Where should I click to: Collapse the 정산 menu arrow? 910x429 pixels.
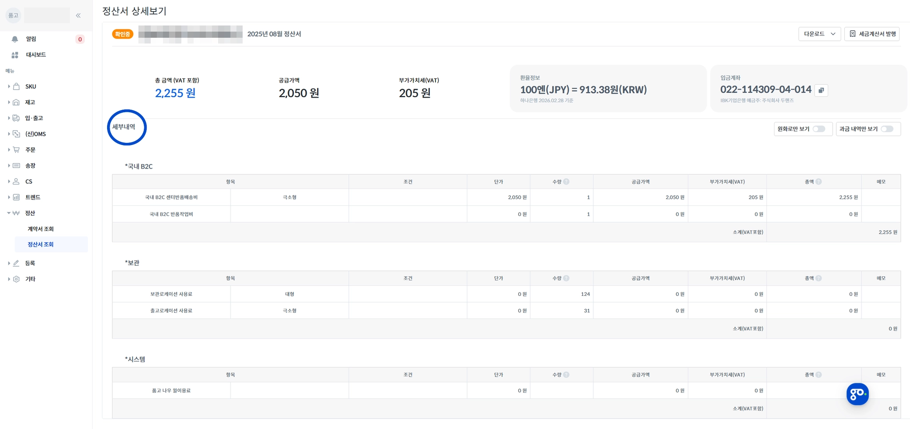pos(9,213)
